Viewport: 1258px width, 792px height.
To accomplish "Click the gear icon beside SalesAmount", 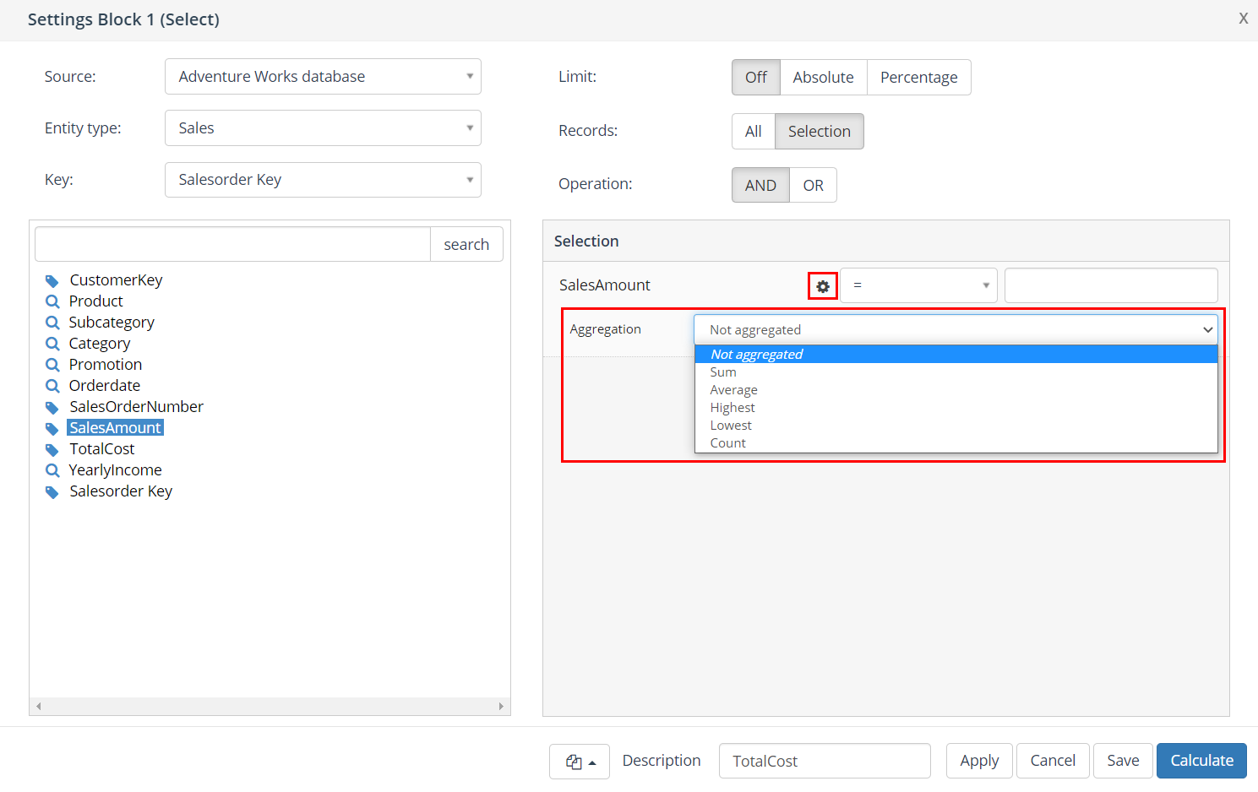I will (823, 286).
